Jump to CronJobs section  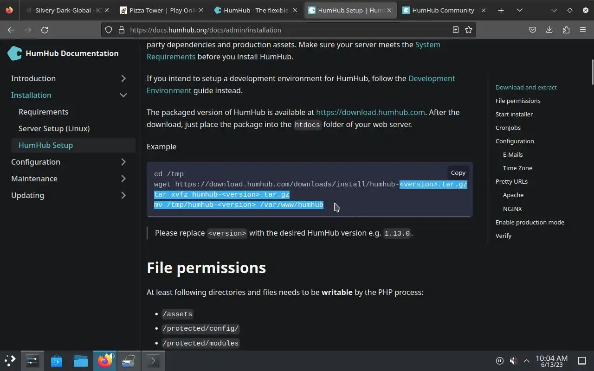point(508,128)
